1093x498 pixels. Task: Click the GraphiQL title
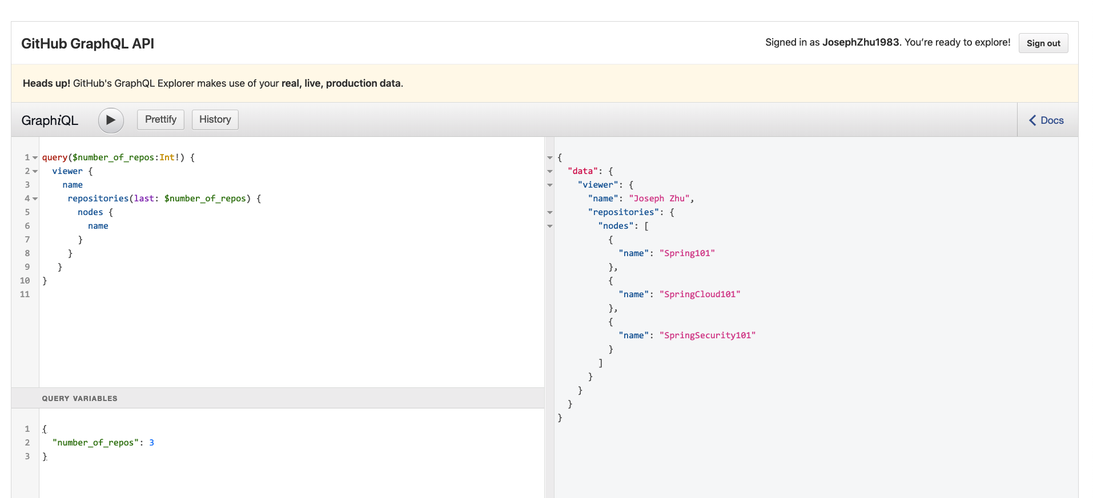pos(50,120)
